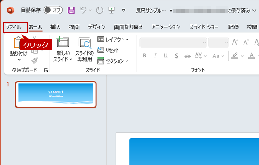Image resolution: width=259 pixels, height=165 pixels.
Task: Expand the 貼り付け options arrow
Action: point(19,60)
